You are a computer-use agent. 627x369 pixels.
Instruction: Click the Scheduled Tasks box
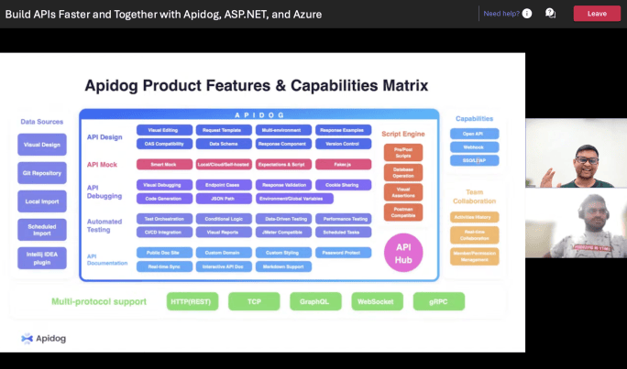click(343, 233)
